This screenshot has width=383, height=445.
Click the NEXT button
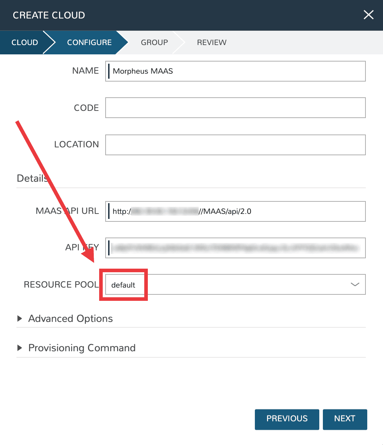(x=345, y=419)
